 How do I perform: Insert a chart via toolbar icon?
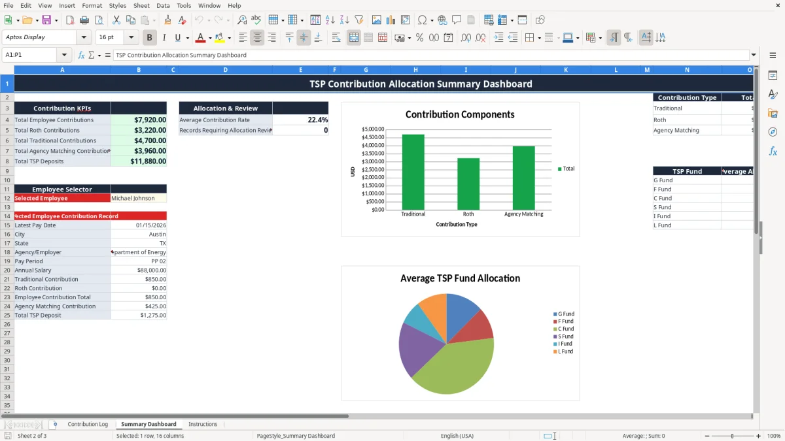click(391, 20)
